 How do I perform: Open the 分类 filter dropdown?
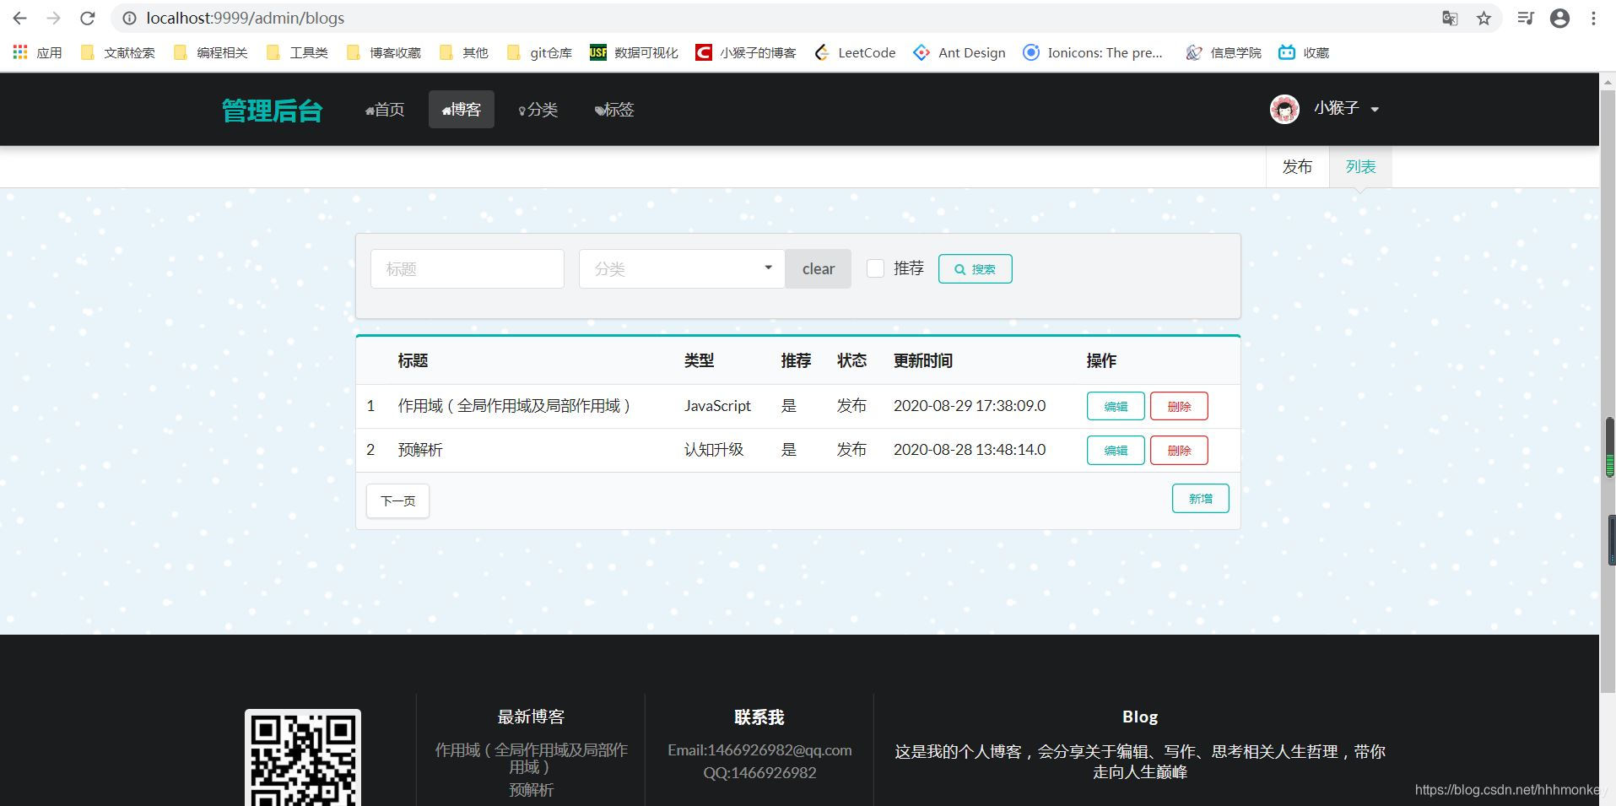(x=680, y=268)
